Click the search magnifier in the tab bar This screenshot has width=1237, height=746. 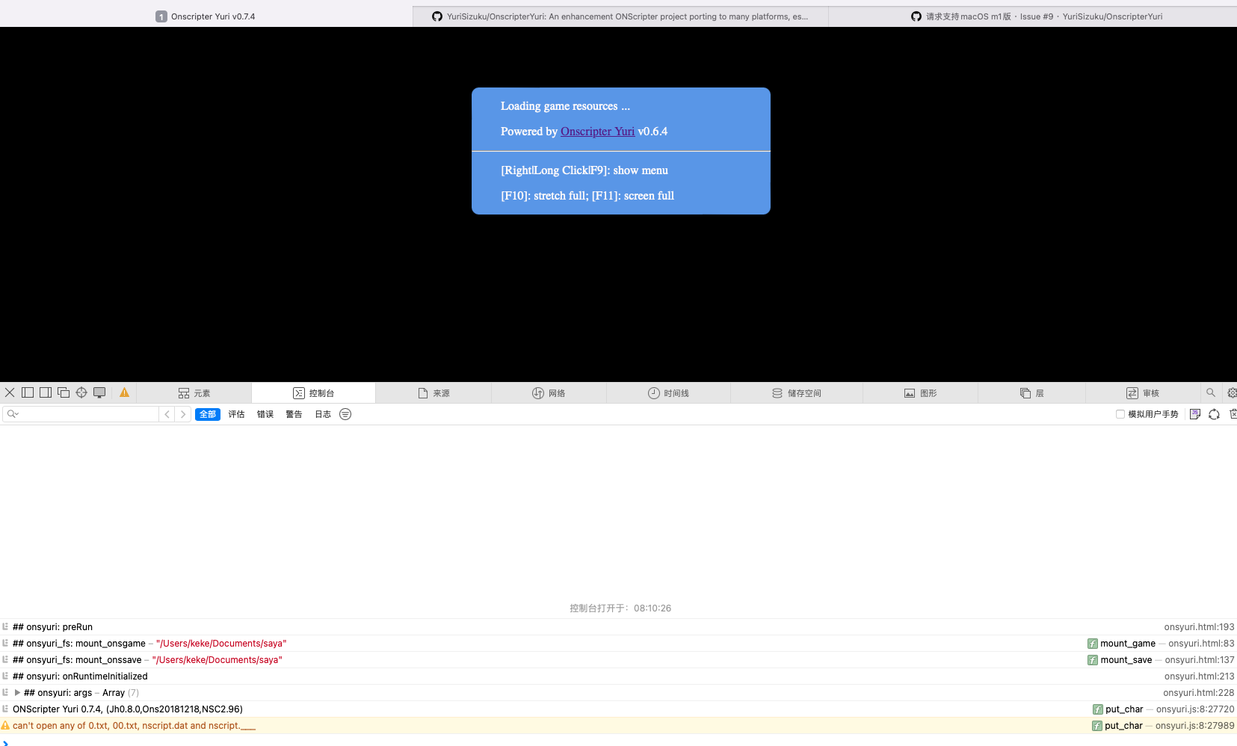click(1210, 392)
